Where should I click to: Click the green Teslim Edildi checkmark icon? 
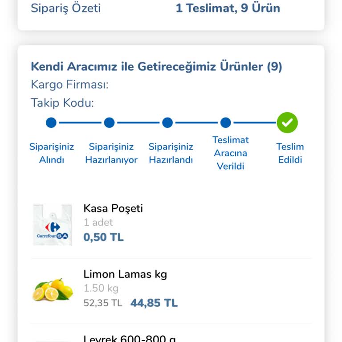point(287,122)
